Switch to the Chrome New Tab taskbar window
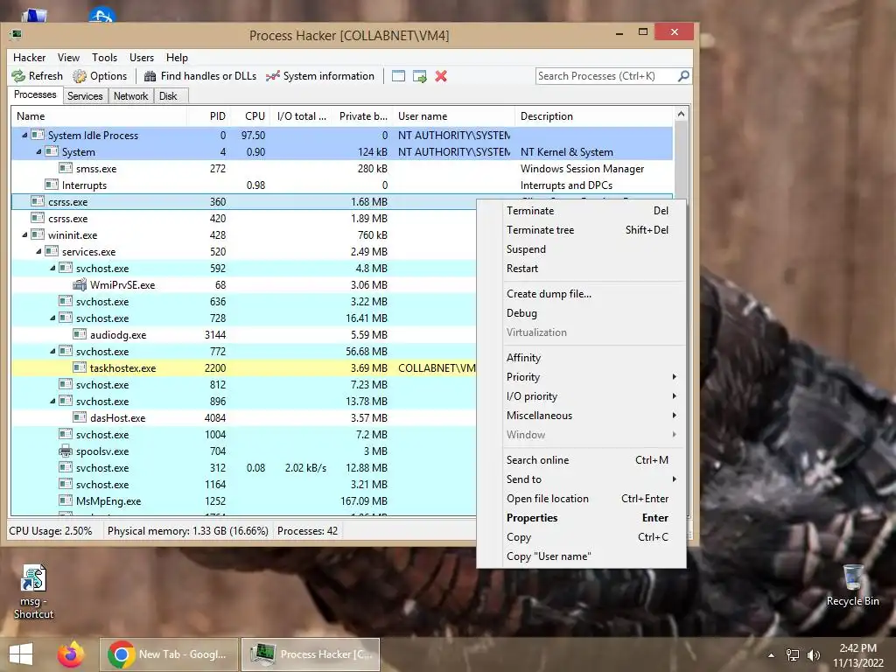 pyautogui.click(x=169, y=654)
